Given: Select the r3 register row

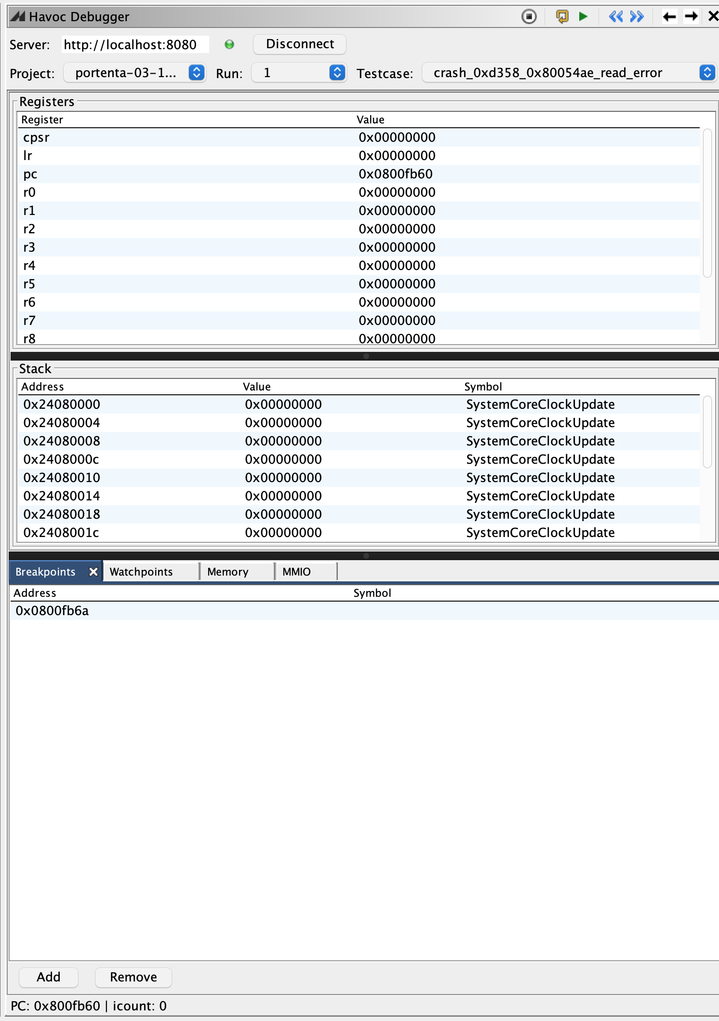Looking at the screenshot, I should pyautogui.click(x=359, y=247).
